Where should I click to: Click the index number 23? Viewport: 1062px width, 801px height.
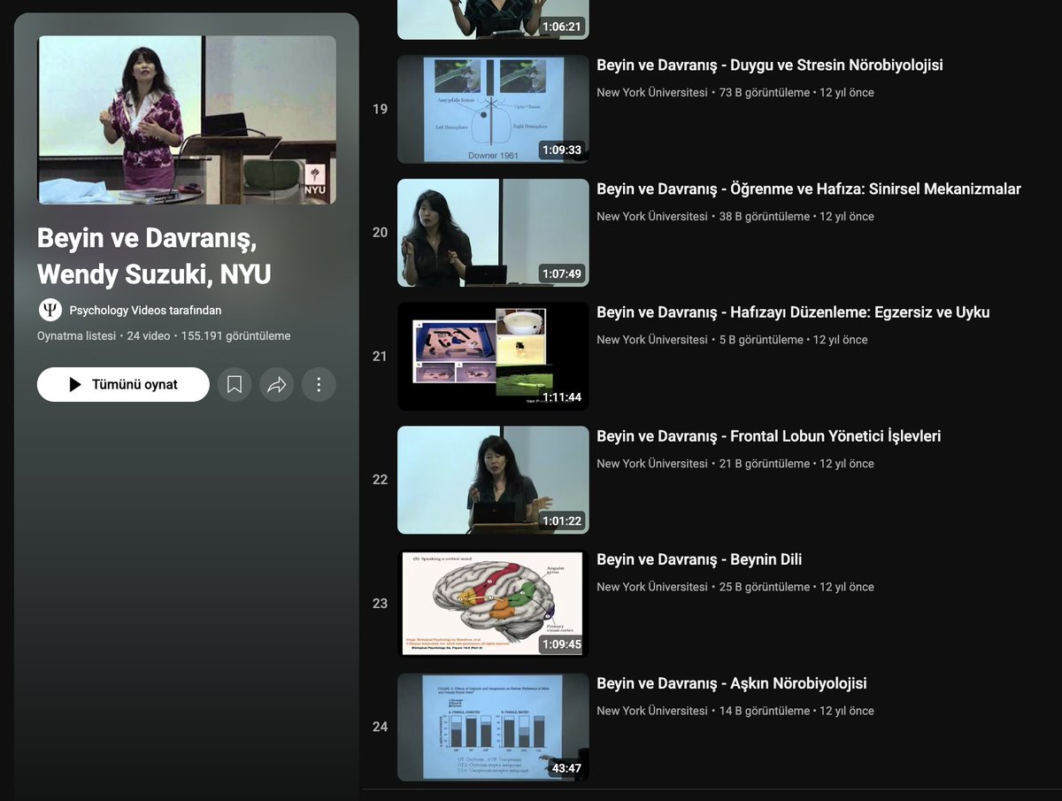click(x=380, y=604)
